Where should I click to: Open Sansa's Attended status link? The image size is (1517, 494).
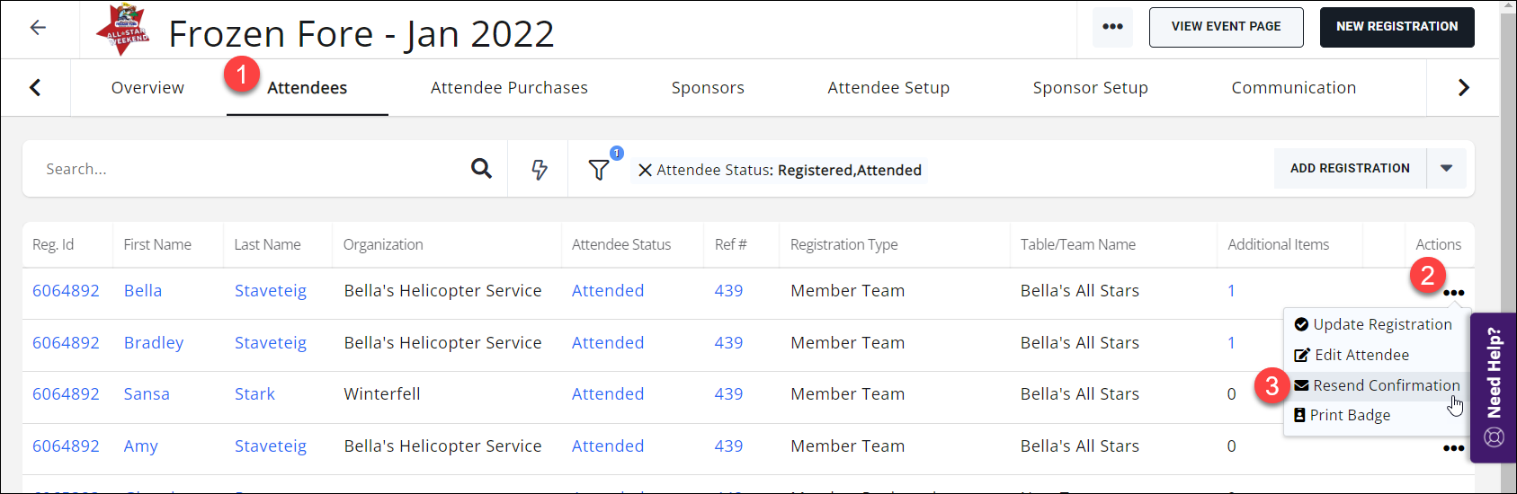[608, 393]
